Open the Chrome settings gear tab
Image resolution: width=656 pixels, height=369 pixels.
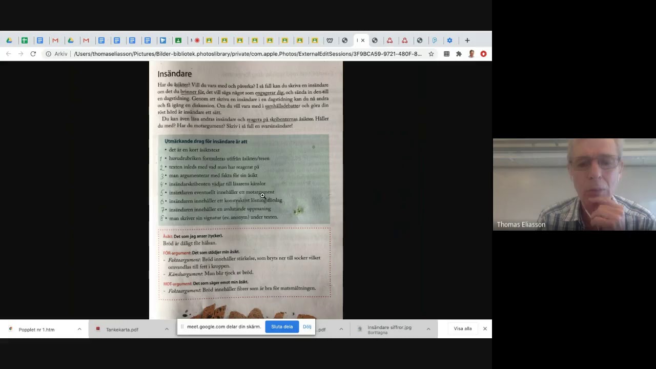449,40
